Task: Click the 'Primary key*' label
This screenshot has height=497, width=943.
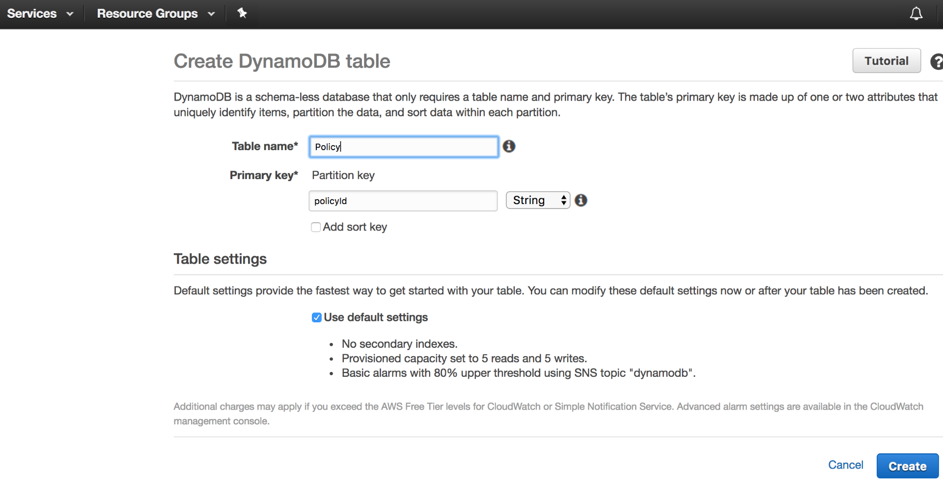Action: pyautogui.click(x=264, y=176)
